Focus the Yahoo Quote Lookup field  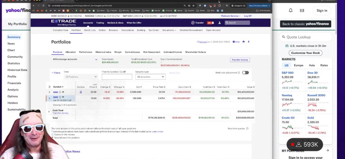(305, 37)
